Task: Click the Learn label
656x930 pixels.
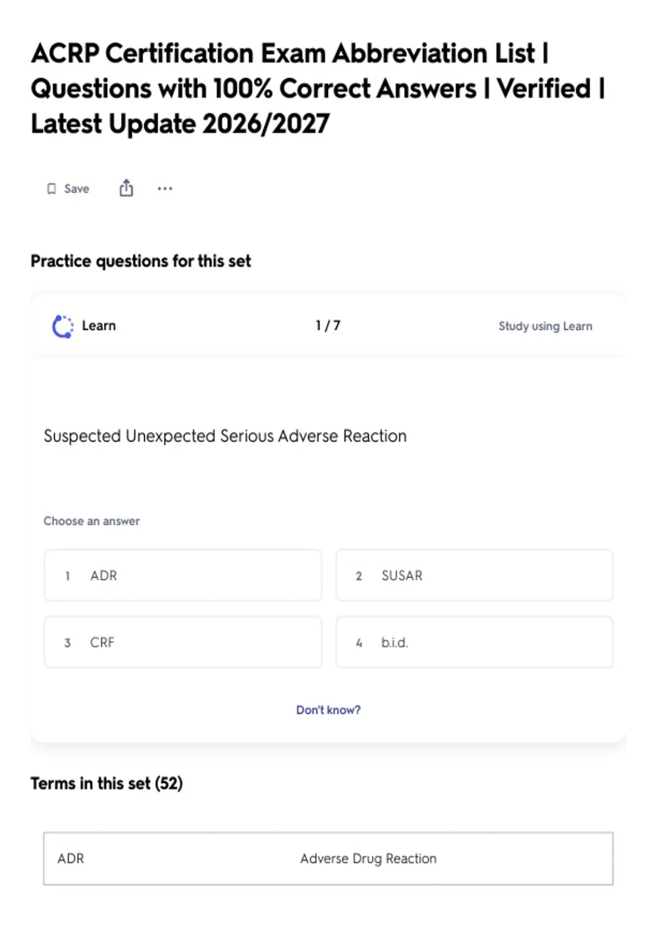Action: click(99, 326)
